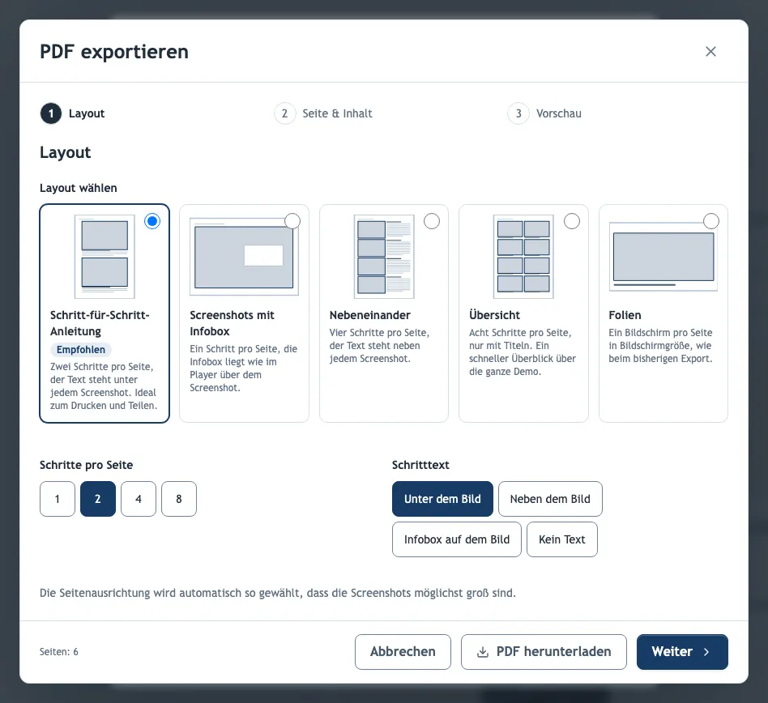
Task: Choose Unter dem Bild for Schritttext
Action: click(442, 499)
